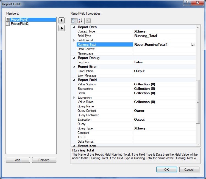The width and height of the screenshot is (206, 179).
Task: Click the Help question mark button
Action: [x=187, y=3]
